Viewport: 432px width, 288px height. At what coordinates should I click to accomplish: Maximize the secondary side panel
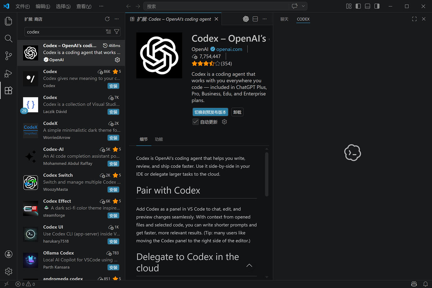click(x=414, y=19)
